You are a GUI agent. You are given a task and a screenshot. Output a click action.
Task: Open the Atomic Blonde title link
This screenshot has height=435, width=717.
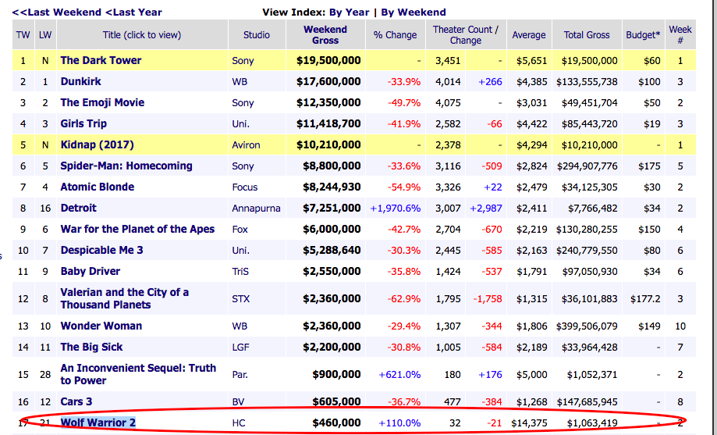pos(98,187)
